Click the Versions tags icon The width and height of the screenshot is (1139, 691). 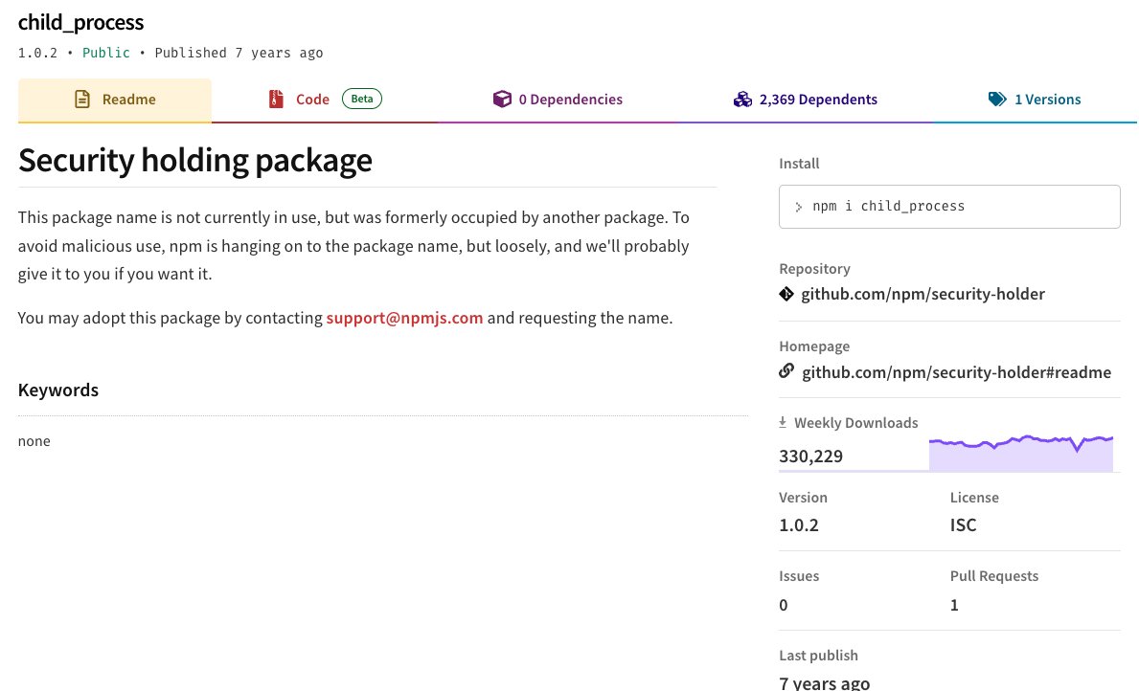tap(997, 100)
